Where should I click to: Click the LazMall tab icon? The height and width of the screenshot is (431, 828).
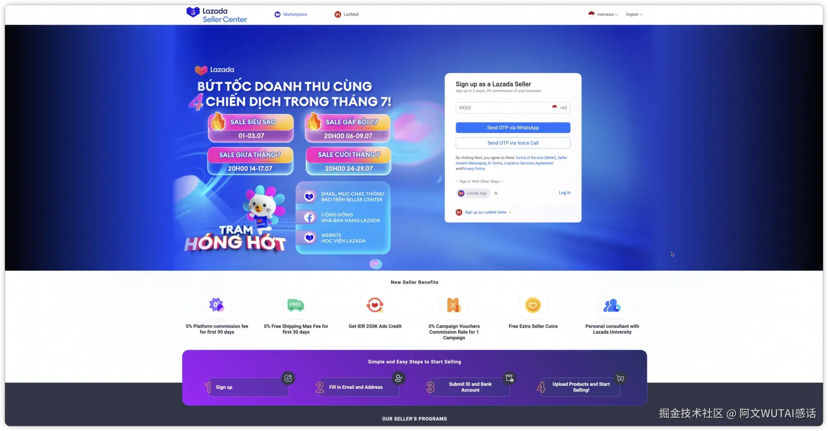pos(338,15)
